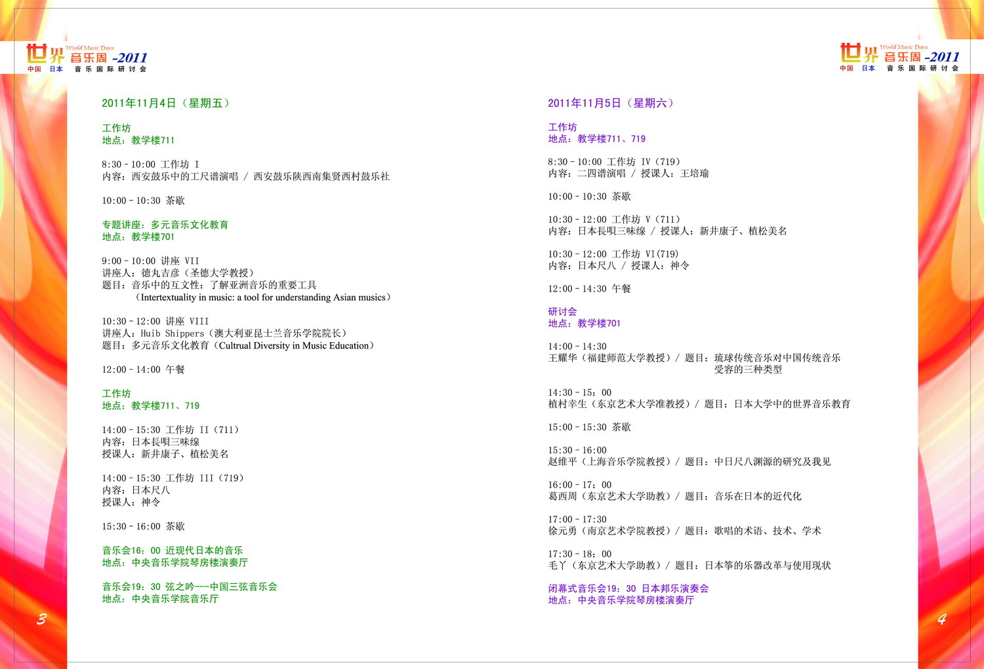Click the purple 研讨会 section heading
The height and width of the screenshot is (669, 984).
click(562, 312)
